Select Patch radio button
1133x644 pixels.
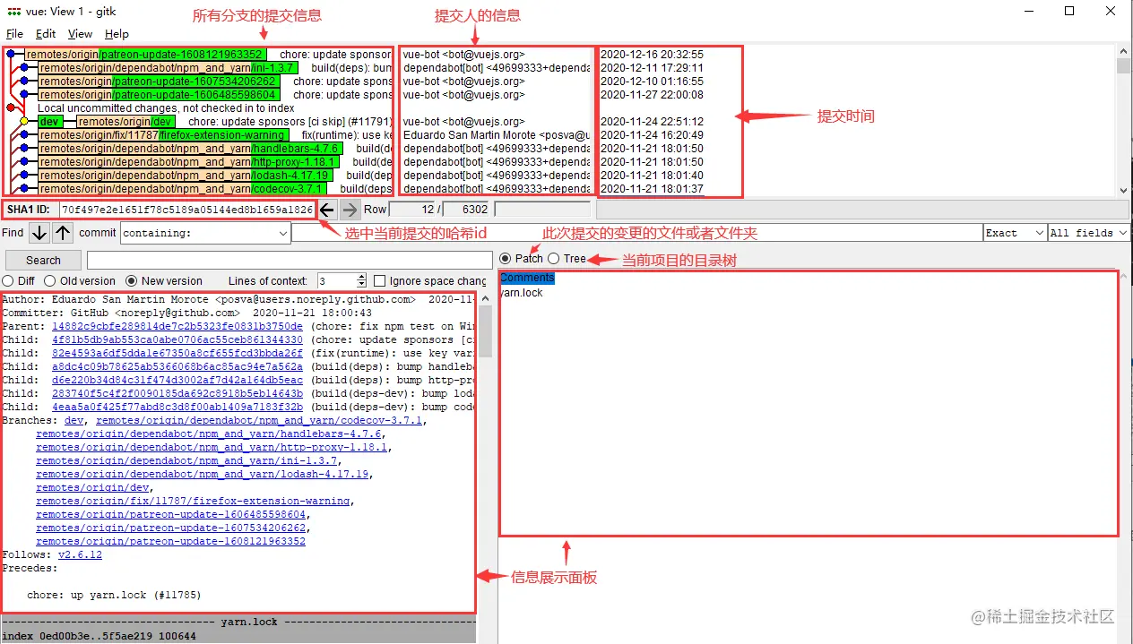click(x=506, y=259)
